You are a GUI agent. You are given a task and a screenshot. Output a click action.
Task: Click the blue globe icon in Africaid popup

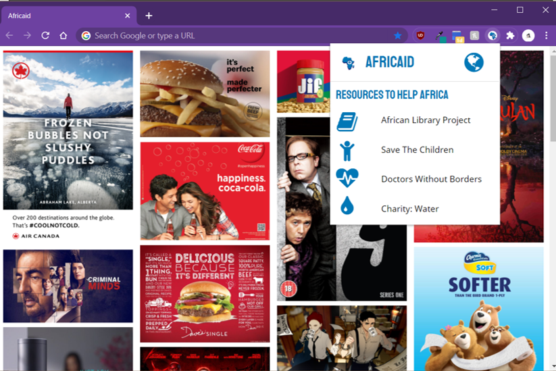click(x=474, y=62)
